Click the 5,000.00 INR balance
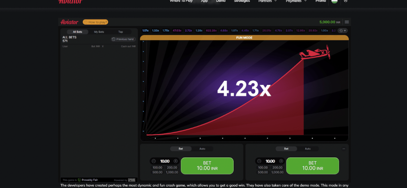407x188 pixels. pyautogui.click(x=330, y=22)
